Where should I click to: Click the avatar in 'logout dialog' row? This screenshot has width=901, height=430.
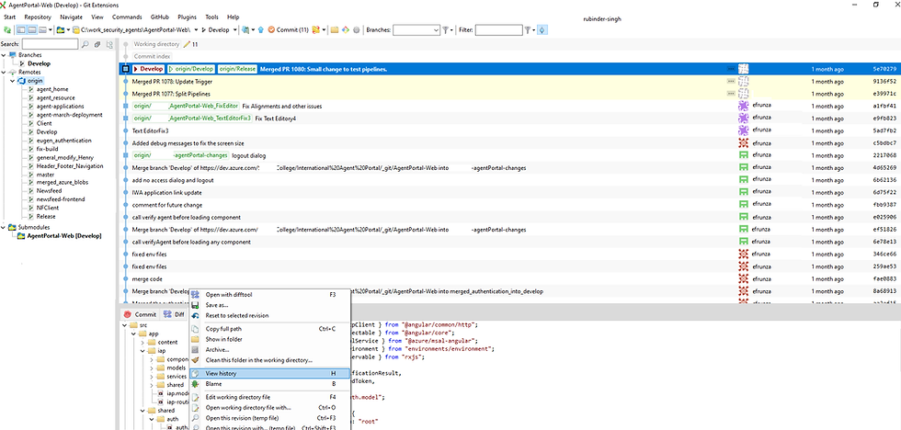coord(743,155)
